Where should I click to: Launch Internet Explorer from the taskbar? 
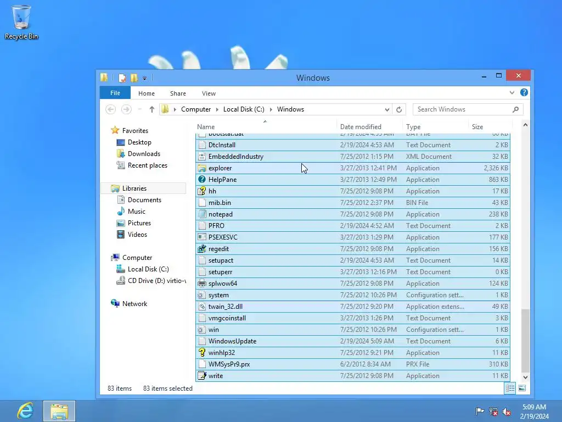(x=25, y=411)
